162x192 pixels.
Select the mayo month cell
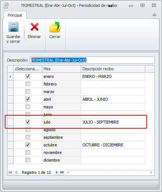click(62, 107)
